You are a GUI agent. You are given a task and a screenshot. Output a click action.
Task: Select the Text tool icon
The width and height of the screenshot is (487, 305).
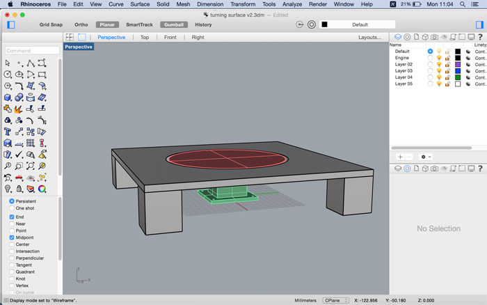click(8, 132)
